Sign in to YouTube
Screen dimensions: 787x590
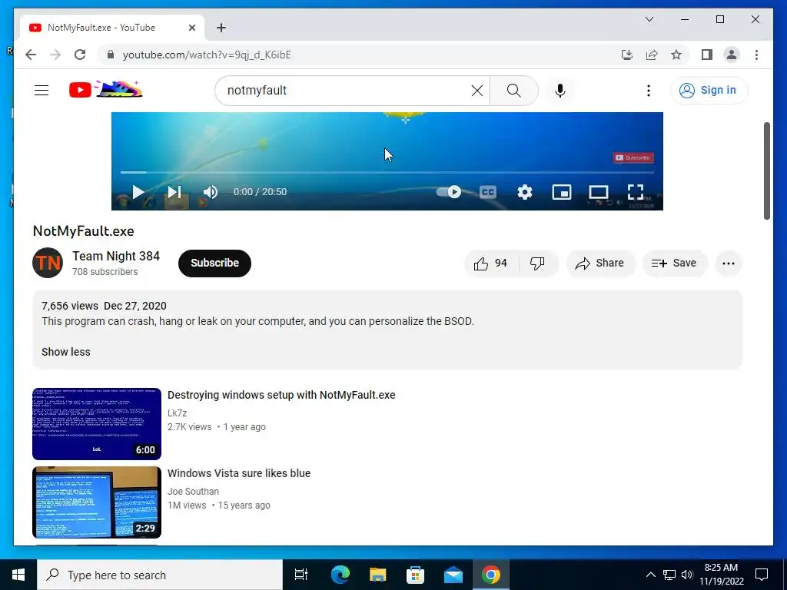tap(709, 91)
